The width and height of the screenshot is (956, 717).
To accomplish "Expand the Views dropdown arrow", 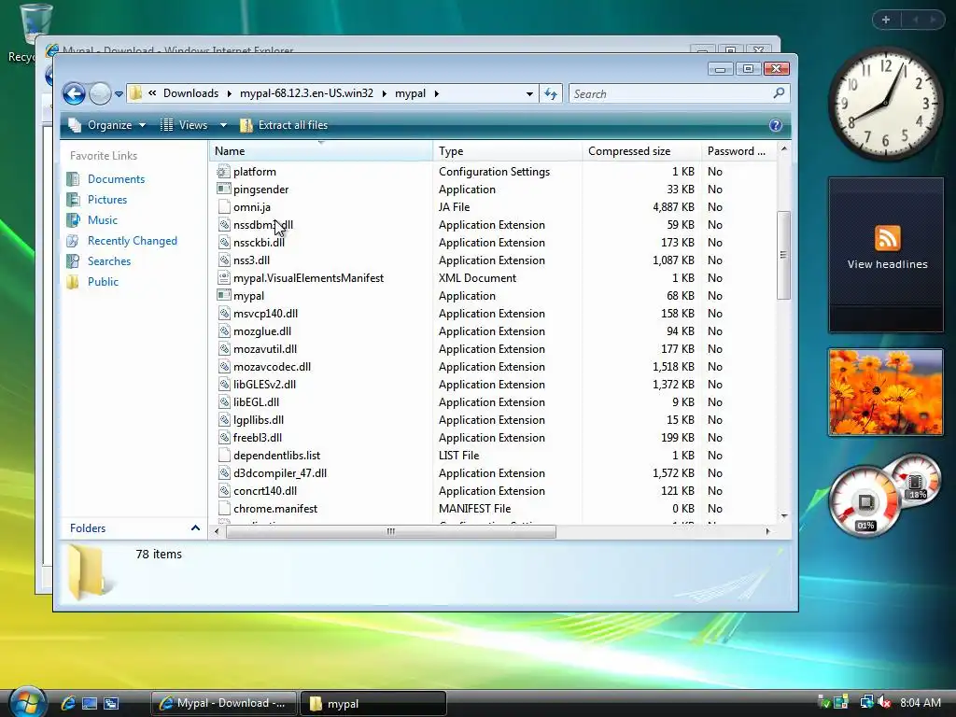I will point(223,125).
